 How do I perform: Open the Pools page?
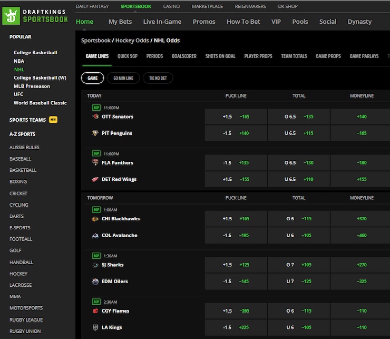point(300,22)
